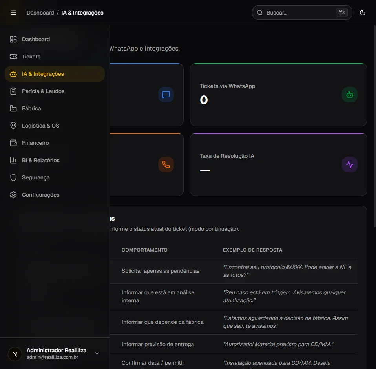Open the Financeiro section in the sidebar
376x369 pixels.
pyautogui.click(x=55, y=143)
